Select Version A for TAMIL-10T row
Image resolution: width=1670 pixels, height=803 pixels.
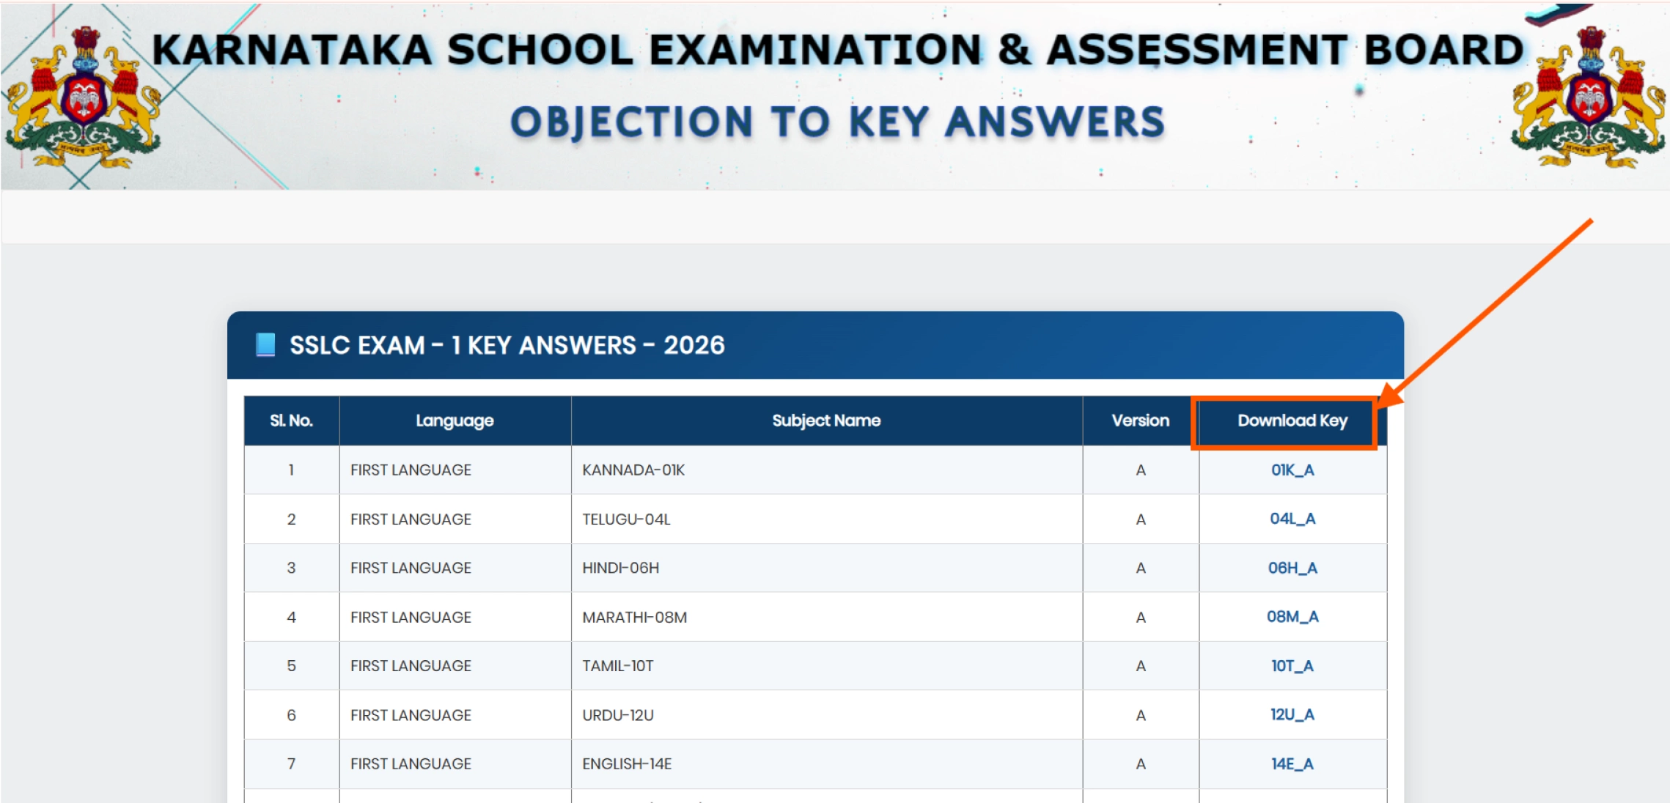(x=1140, y=665)
